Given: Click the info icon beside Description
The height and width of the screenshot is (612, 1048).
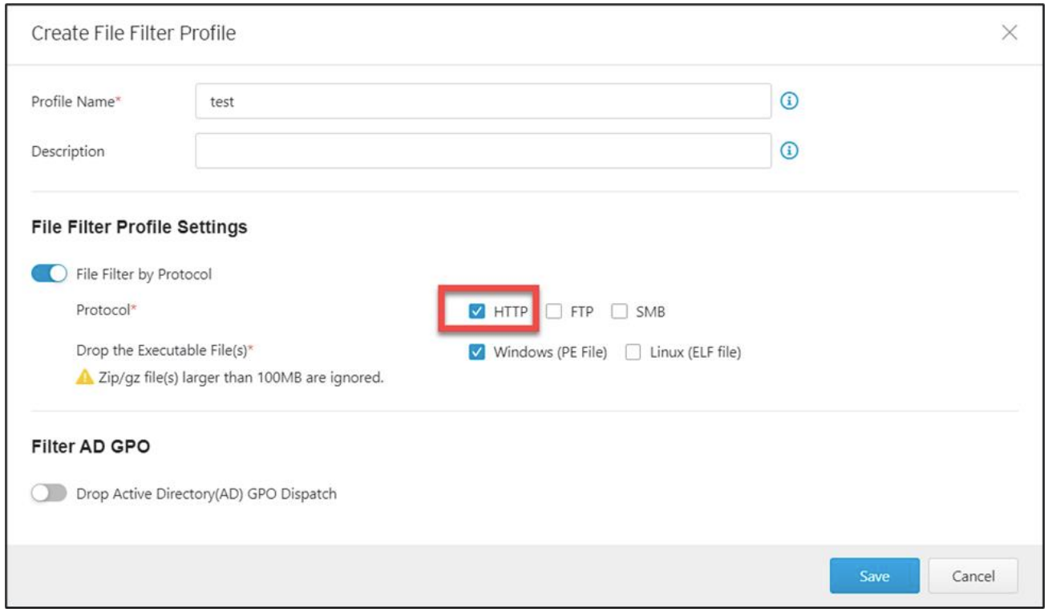Looking at the screenshot, I should tap(790, 151).
